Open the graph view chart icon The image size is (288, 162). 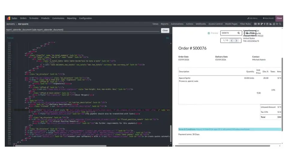(271, 24)
